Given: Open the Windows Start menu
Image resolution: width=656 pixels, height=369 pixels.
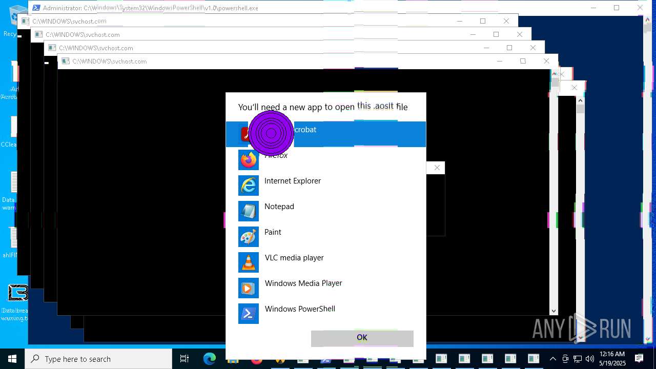Looking at the screenshot, I should pos(12,359).
